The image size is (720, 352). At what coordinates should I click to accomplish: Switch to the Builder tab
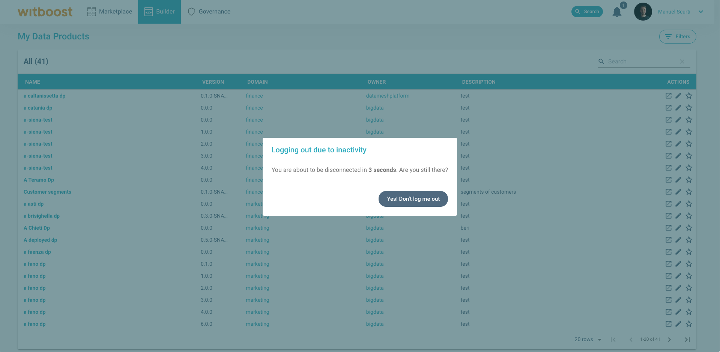[x=159, y=12]
